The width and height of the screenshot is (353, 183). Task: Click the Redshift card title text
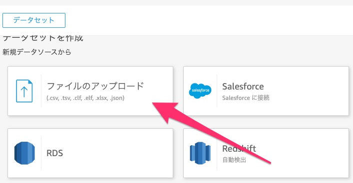(239, 149)
